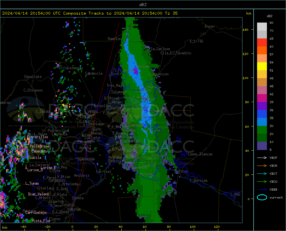Click the Encon label

[x=209, y=26]
